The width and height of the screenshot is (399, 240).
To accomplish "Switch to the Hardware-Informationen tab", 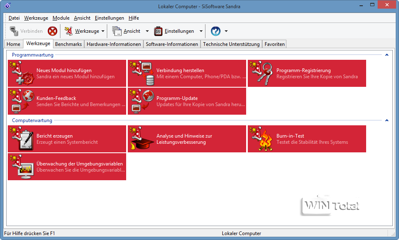I will (114, 44).
